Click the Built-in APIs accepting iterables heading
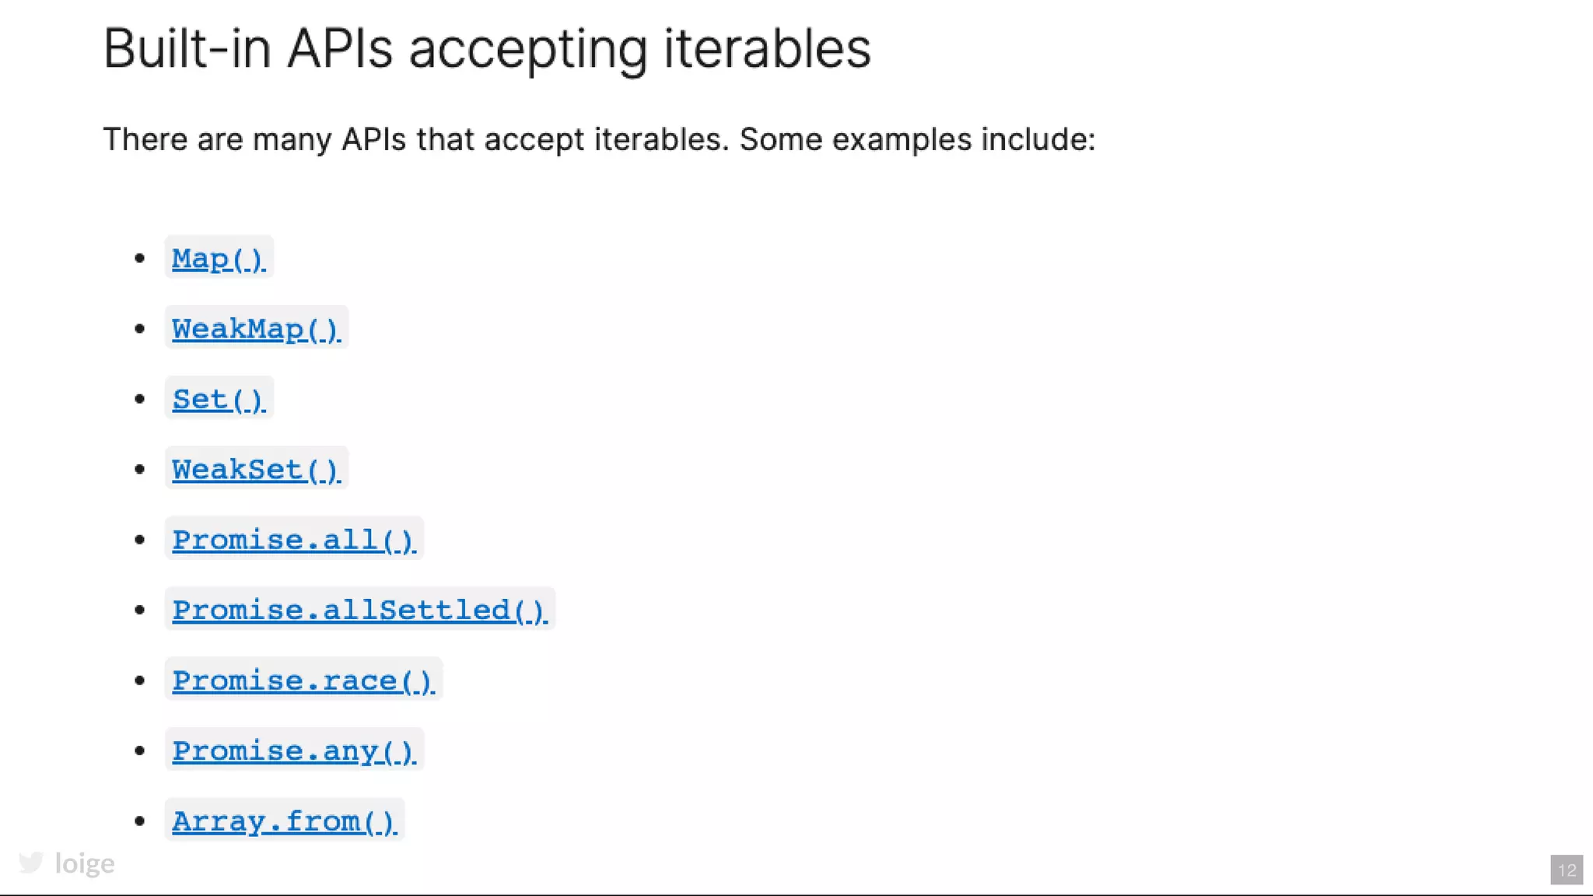Viewport: 1593px width, 896px height. [x=487, y=49]
